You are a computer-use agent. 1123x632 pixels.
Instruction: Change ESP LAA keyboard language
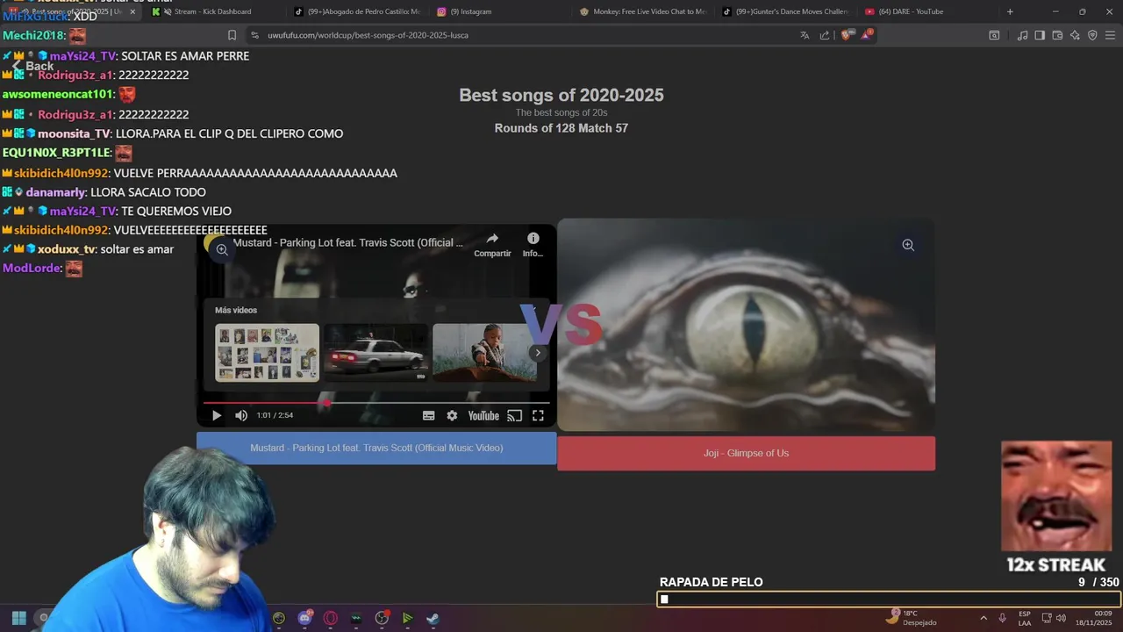coord(1025,618)
